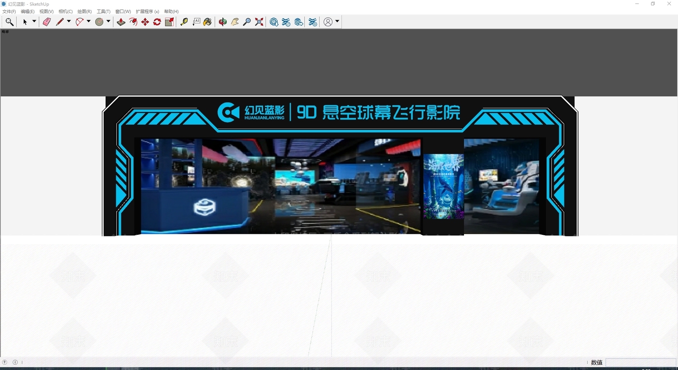Pick the Scale tool
This screenshot has width=678, height=370.
tap(169, 22)
